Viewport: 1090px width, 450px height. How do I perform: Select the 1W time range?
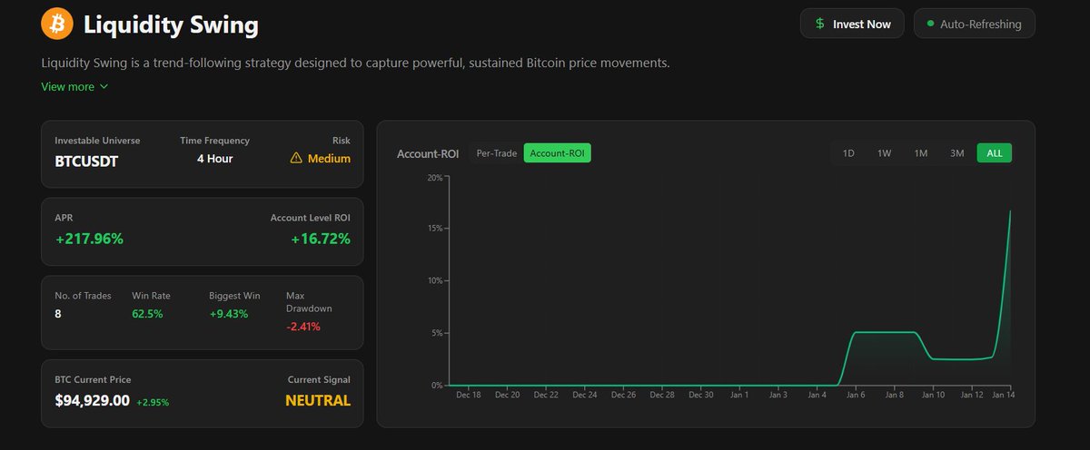[884, 153]
